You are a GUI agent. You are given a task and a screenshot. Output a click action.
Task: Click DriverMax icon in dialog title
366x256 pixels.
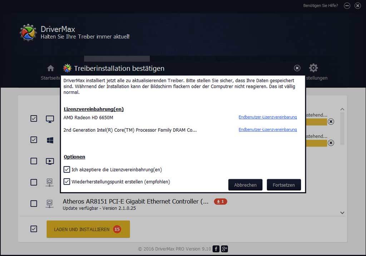click(x=67, y=68)
